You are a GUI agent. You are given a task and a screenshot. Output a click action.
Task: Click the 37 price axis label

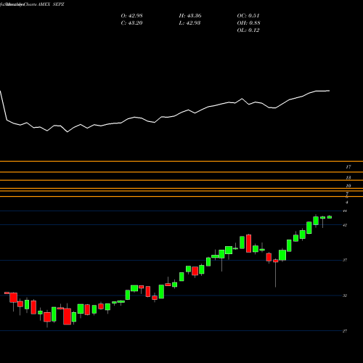[x=345, y=260]
